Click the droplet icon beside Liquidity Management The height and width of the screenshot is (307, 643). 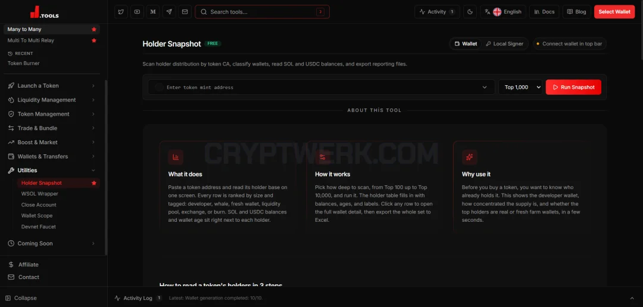(x=11, y=100)
